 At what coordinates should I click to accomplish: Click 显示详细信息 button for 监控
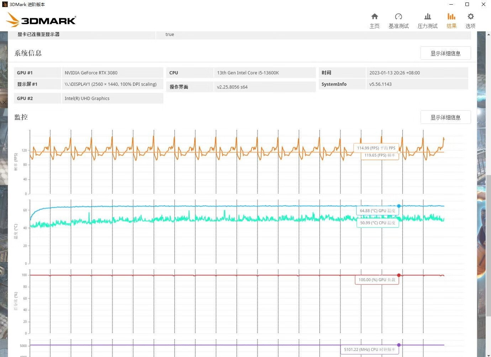445,117
